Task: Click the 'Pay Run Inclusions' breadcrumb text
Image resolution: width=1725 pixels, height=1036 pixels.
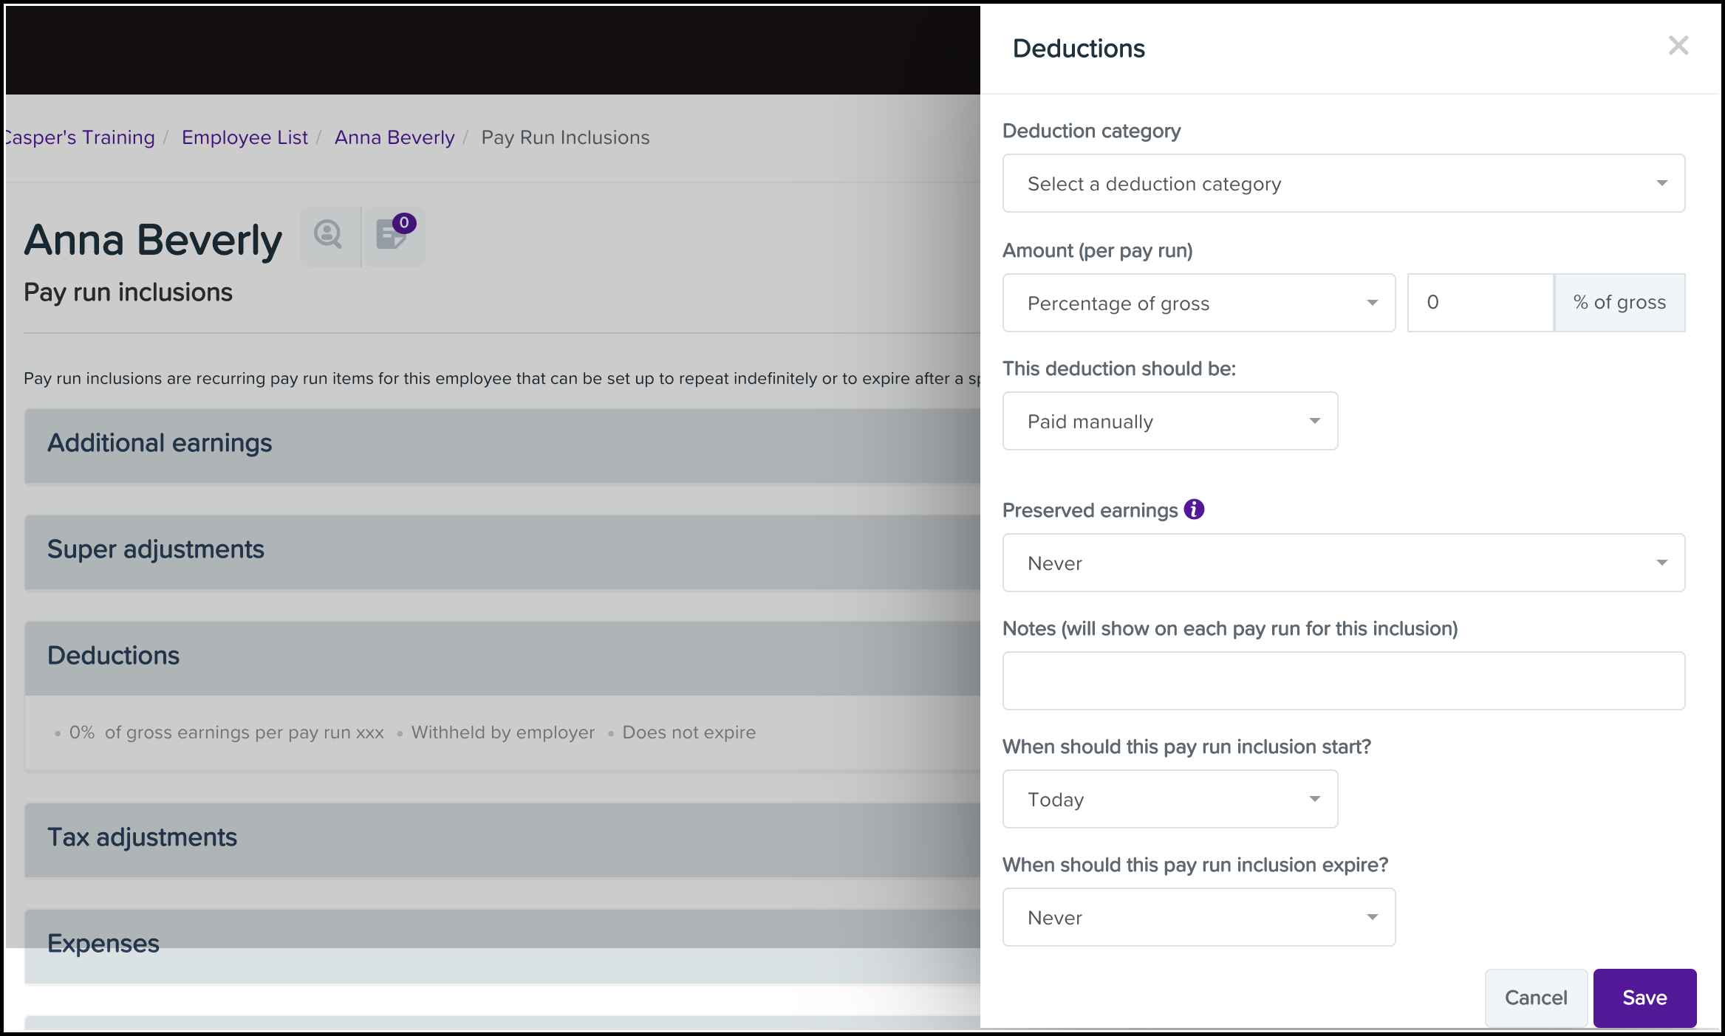Action: 565,137
